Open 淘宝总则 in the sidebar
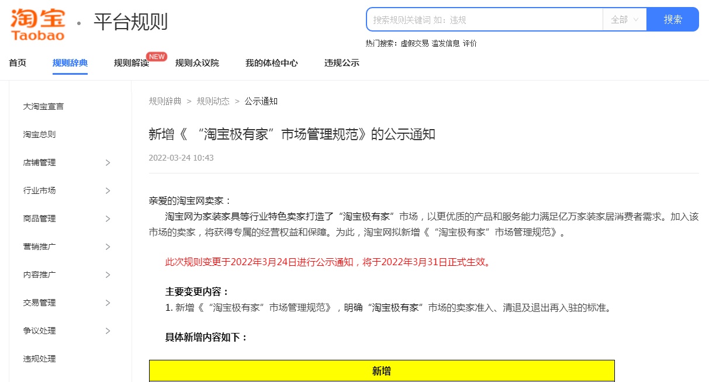 (40, 134)
